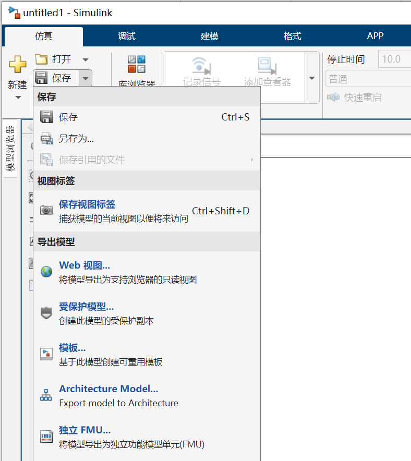Click the Architecture Model hierarchy icon
This screenshot has width=411, height=461.
tap(46, 395)
